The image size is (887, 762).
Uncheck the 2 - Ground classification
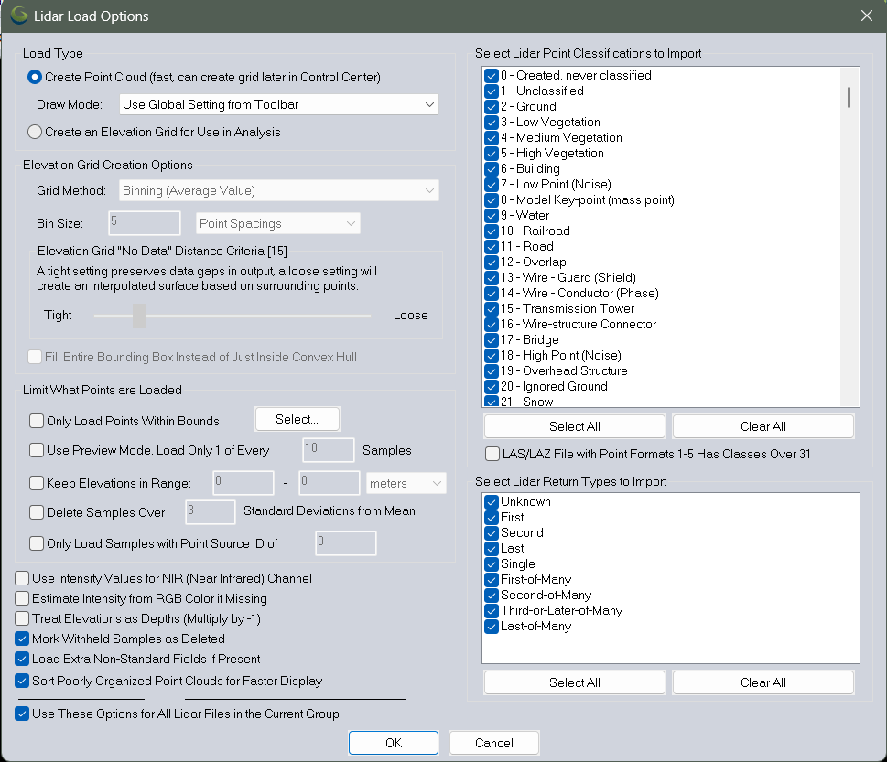click(x=492, y=107)
